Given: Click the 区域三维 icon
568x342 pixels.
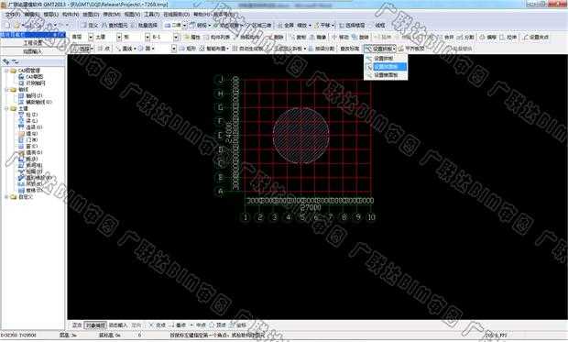Looking at the screenshot, I should tap(258, 26).
